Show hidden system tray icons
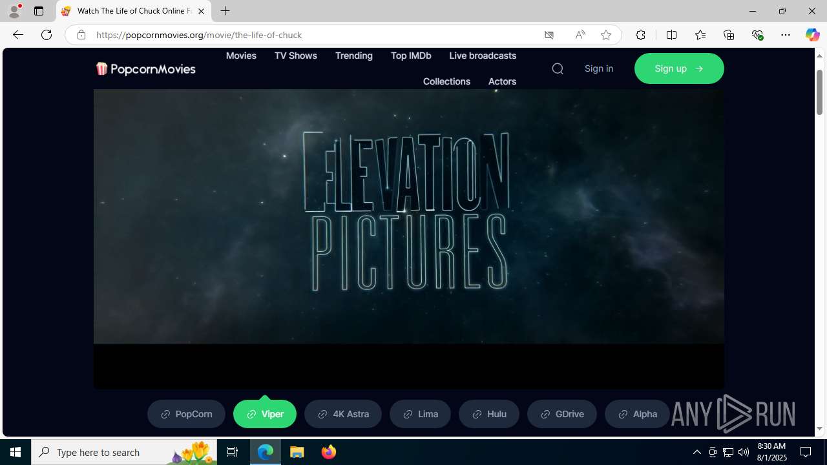Screen dimensions: 827x465 pos(696,452)
